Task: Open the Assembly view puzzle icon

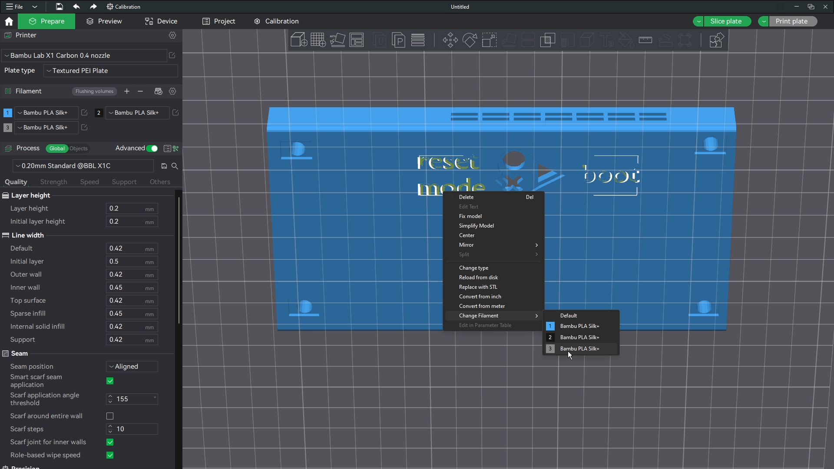Action: pos(716,40)
